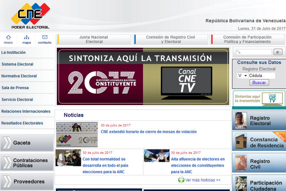Open La Institución menu item
Viewport: 286px width, 191px height.
point(27,53)
